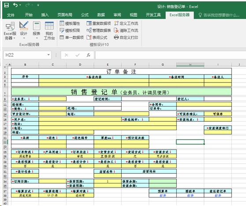Screen dimensions: 246x206
Task: Open 我的工作台 workbench icon
Action: pyautogui.click(x=49, y=30)
